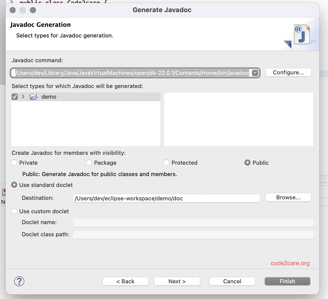Click Browse to choose destination folder
This screenshot has height=299, width=328.
pos(288,197)
